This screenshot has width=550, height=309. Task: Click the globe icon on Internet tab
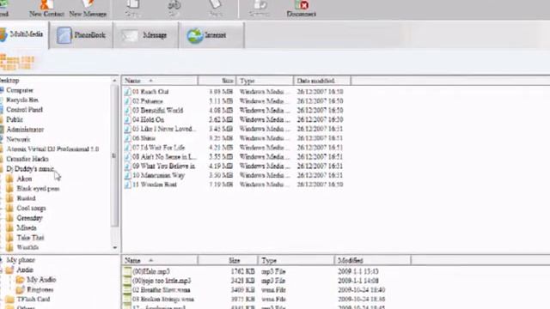(195, 35)
